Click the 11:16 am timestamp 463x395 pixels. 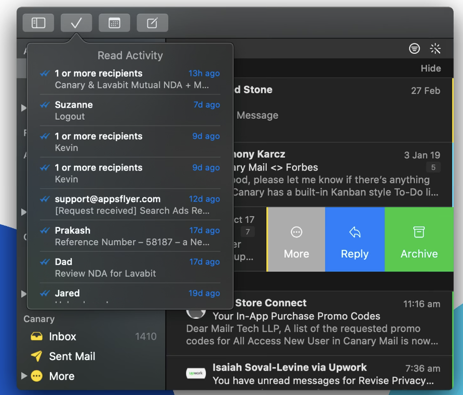point(421,304)
